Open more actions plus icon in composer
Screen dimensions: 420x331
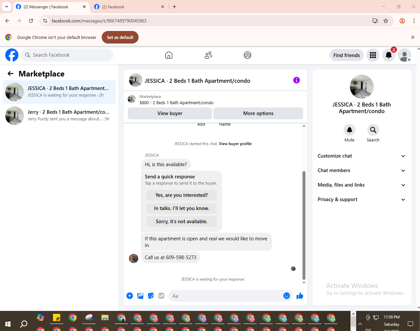tap(130, 296)
